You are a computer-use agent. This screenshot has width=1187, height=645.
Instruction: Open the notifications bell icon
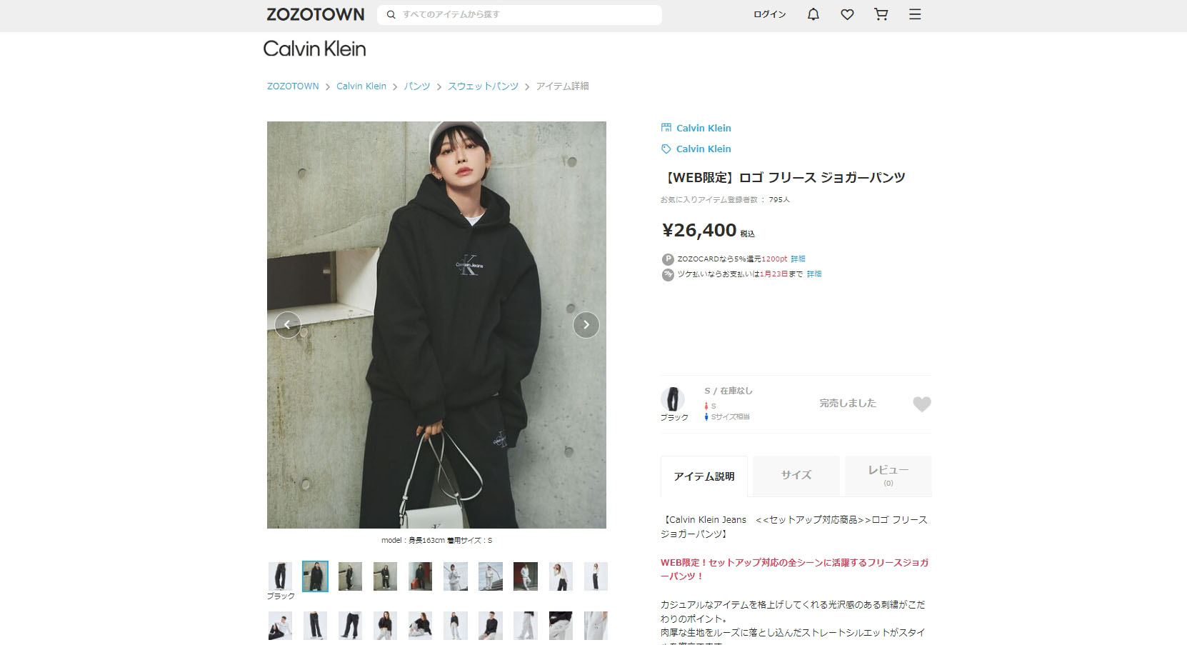pos(813,14)
